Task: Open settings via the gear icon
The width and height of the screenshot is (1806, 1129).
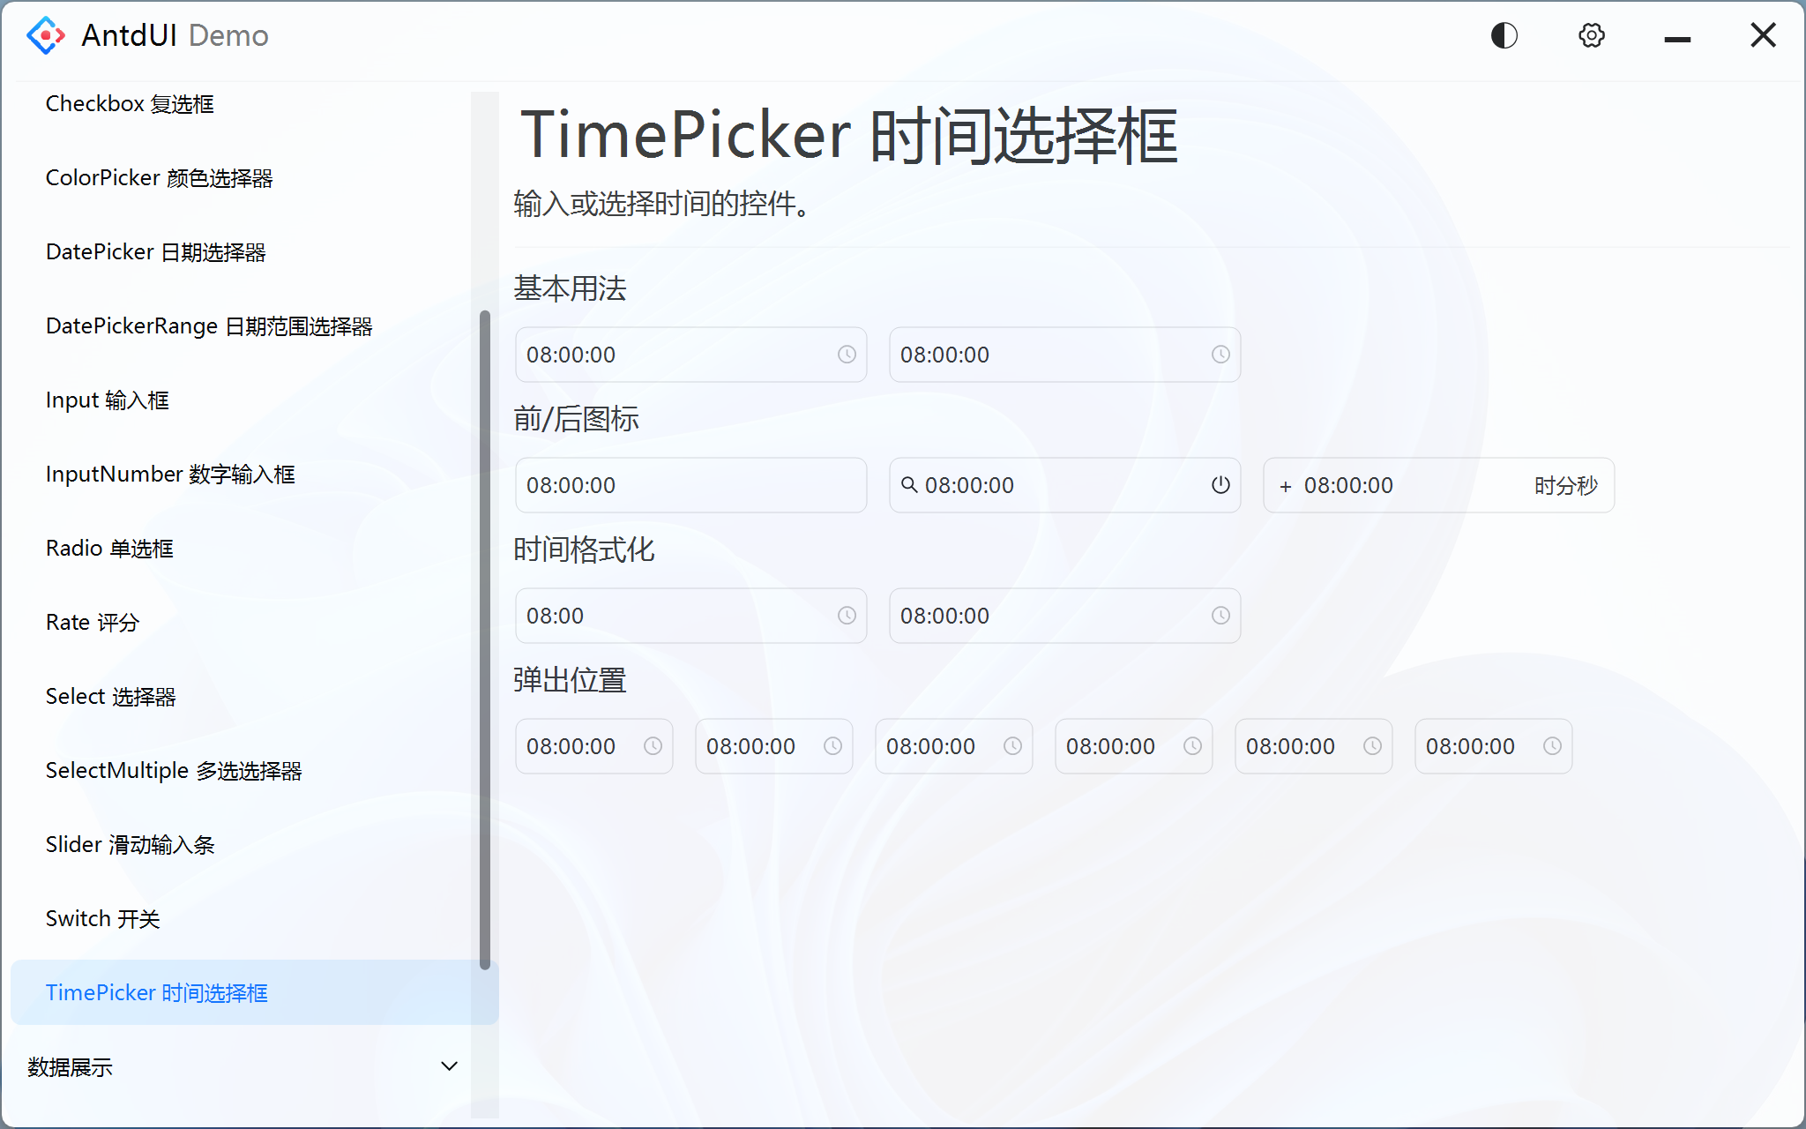Action: point(1591,35)
